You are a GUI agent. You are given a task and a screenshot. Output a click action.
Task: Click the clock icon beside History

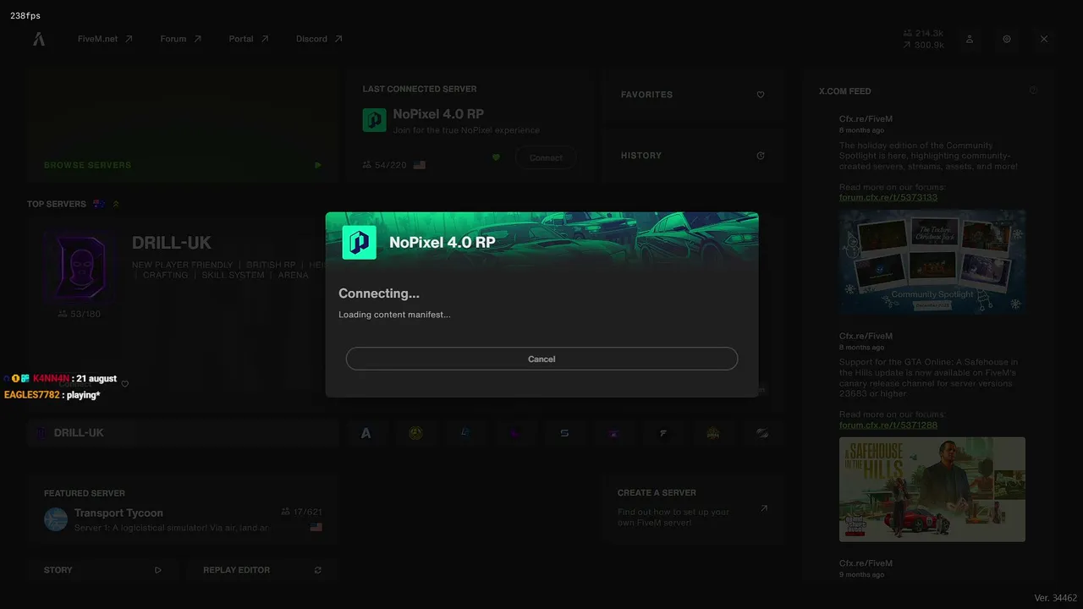tap(761, 156)
